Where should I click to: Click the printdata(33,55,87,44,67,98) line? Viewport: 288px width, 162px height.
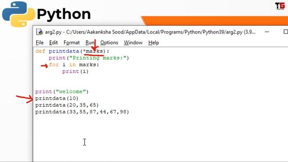[82, 112]
